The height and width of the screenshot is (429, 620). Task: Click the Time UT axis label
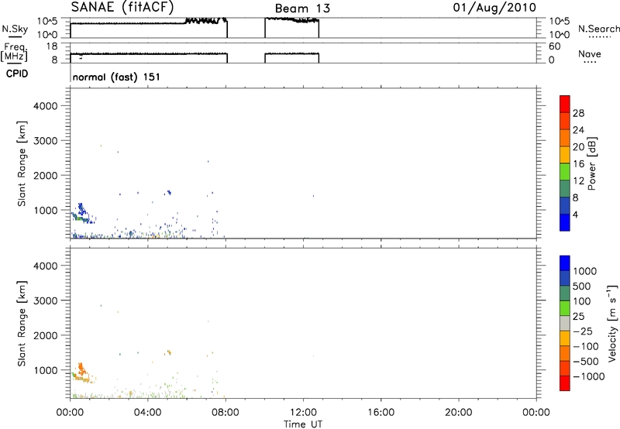tap(303, 424)
